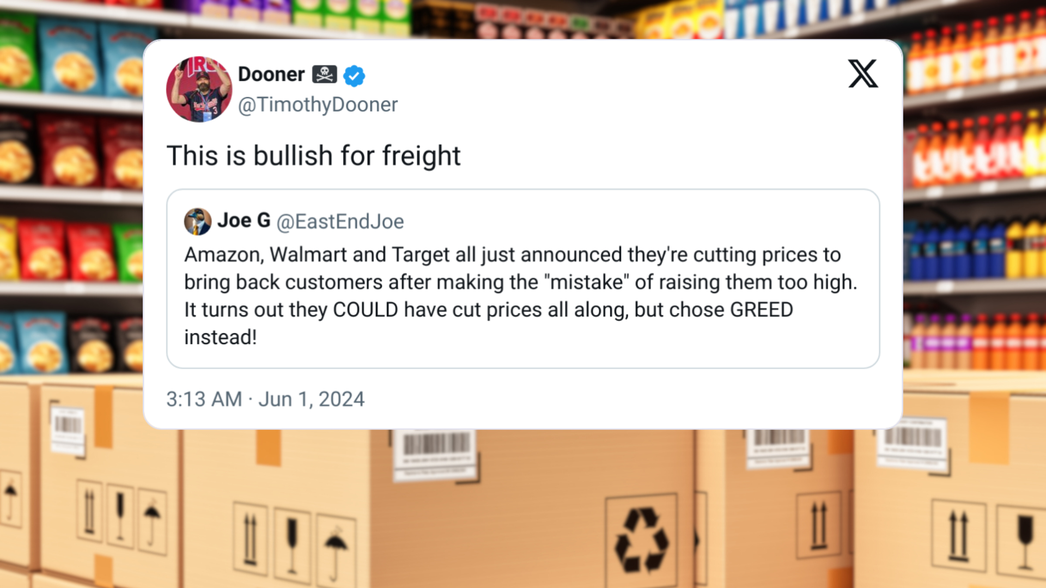Click the "Joe G" display name
This screenshot has height=588, width=1046.
tap(244, 220)
